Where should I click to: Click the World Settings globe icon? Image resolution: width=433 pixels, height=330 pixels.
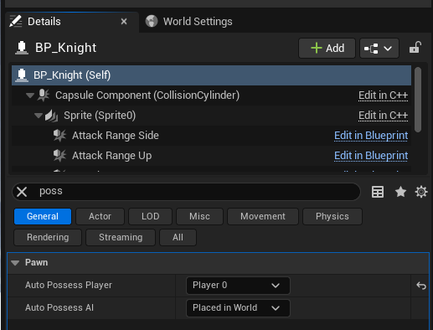click(152, 21)
